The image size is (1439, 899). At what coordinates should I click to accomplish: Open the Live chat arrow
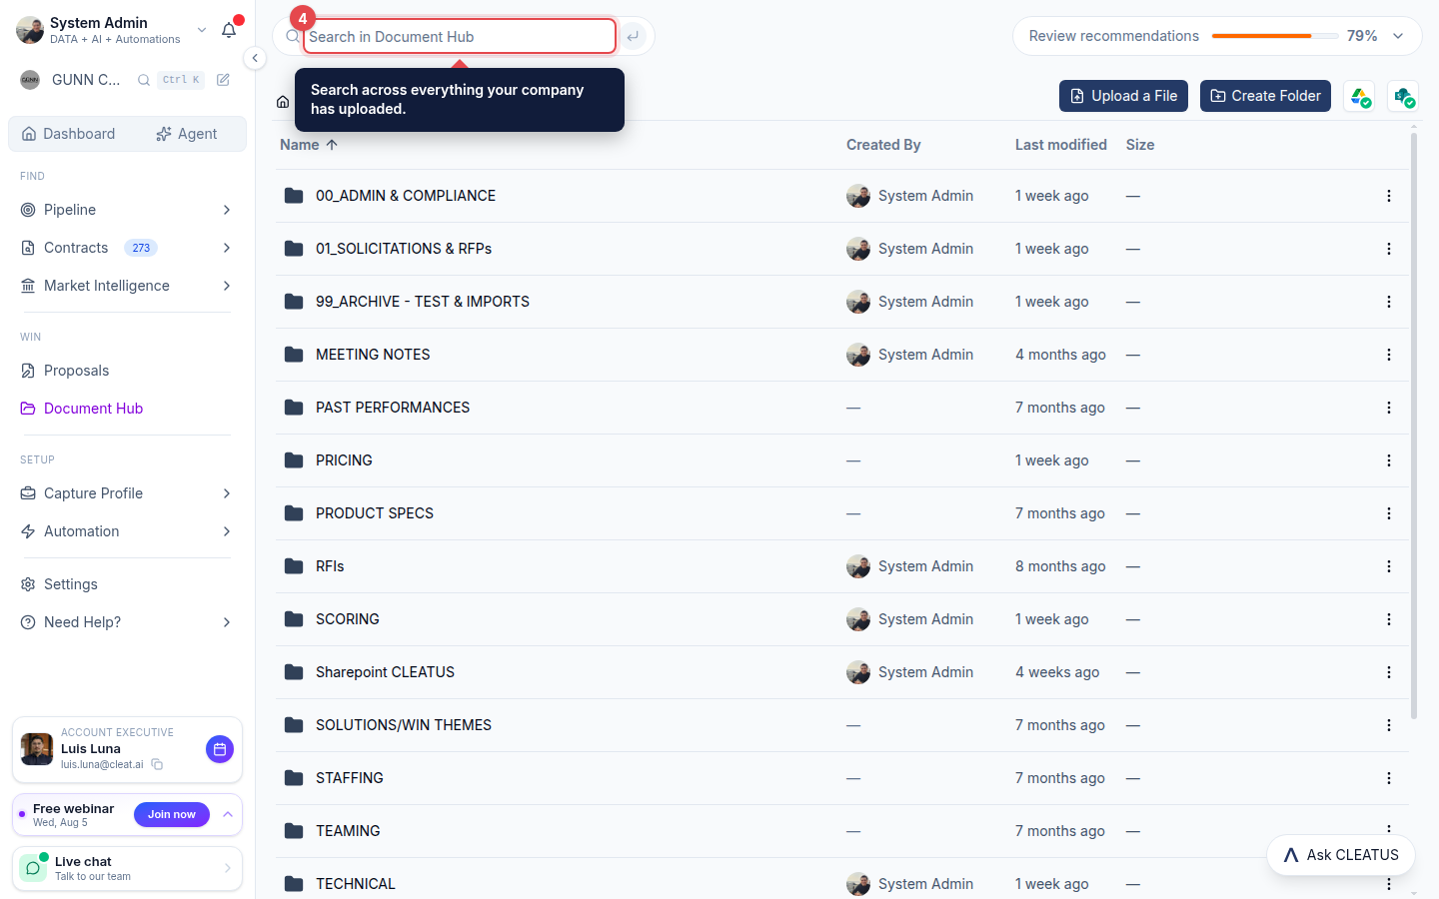228,868
